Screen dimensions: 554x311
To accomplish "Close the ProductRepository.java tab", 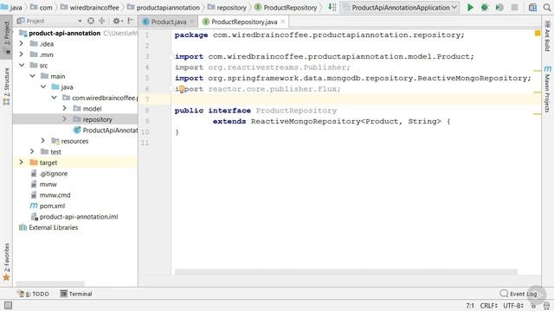I will (x=283, y=22).
